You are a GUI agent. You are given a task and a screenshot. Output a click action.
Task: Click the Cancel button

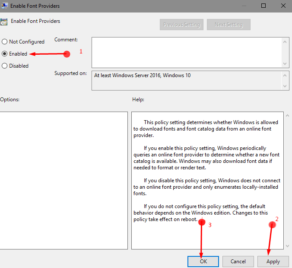238,261
